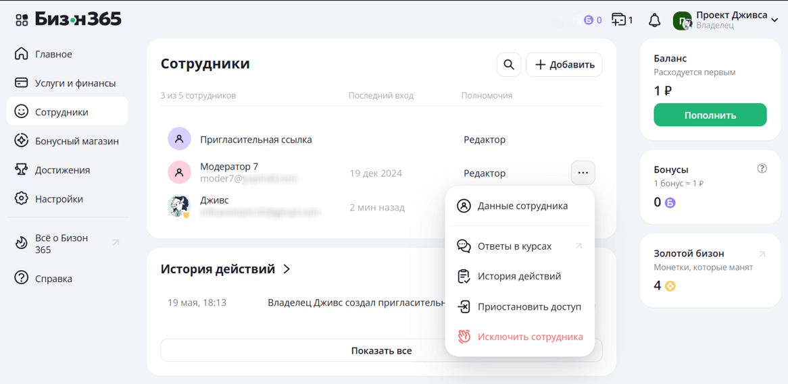
Task: Click the bonus coin counter in header
Action: click(x=593, y=20)
